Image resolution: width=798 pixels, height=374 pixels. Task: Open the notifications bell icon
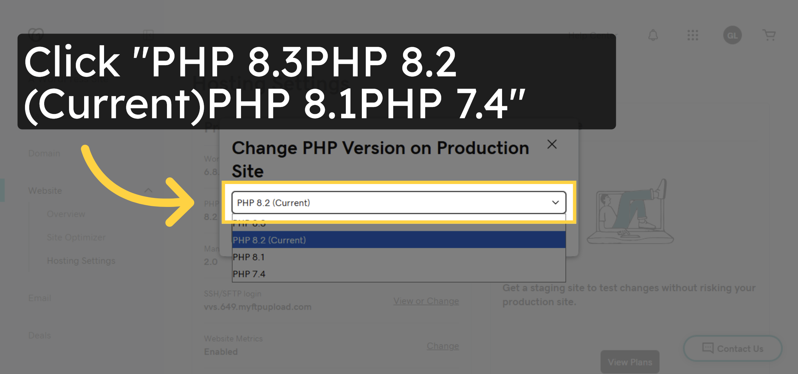point(653,35)
